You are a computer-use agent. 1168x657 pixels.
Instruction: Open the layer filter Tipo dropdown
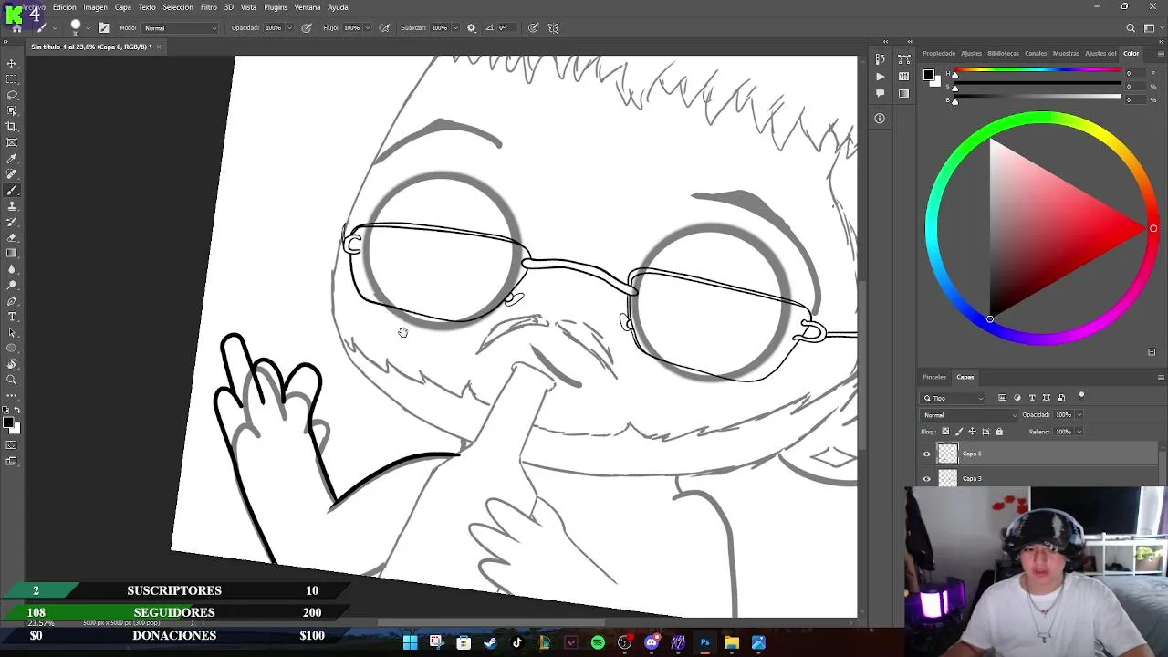click(x=953, y=398)
